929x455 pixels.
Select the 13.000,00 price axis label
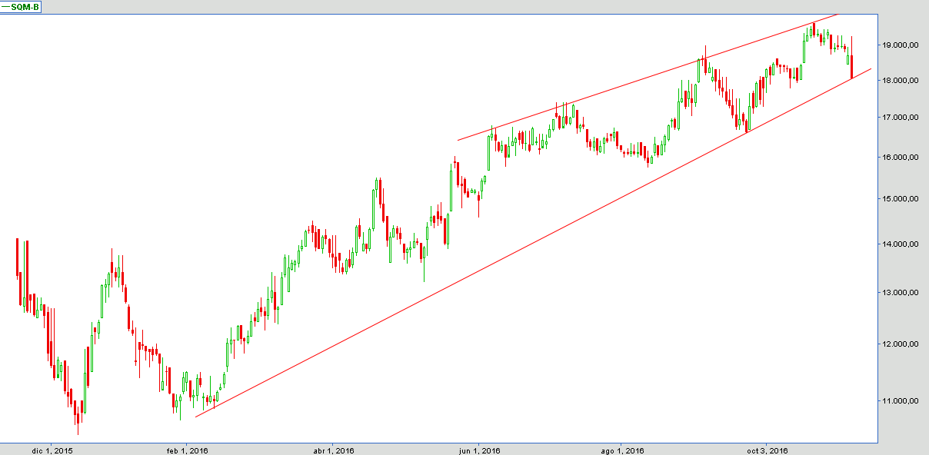click(x=901, y=292)
